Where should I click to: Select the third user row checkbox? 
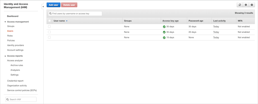click(50, 37)
